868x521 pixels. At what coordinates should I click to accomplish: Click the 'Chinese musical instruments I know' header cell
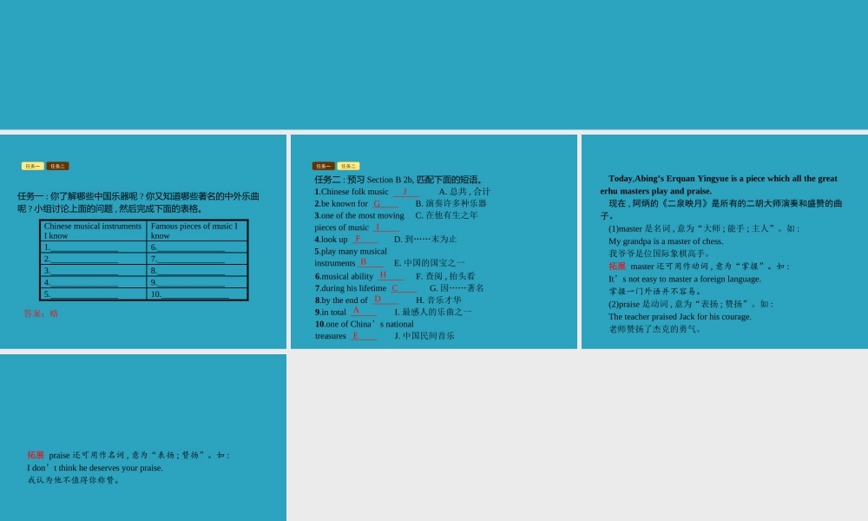click(93, 230)
